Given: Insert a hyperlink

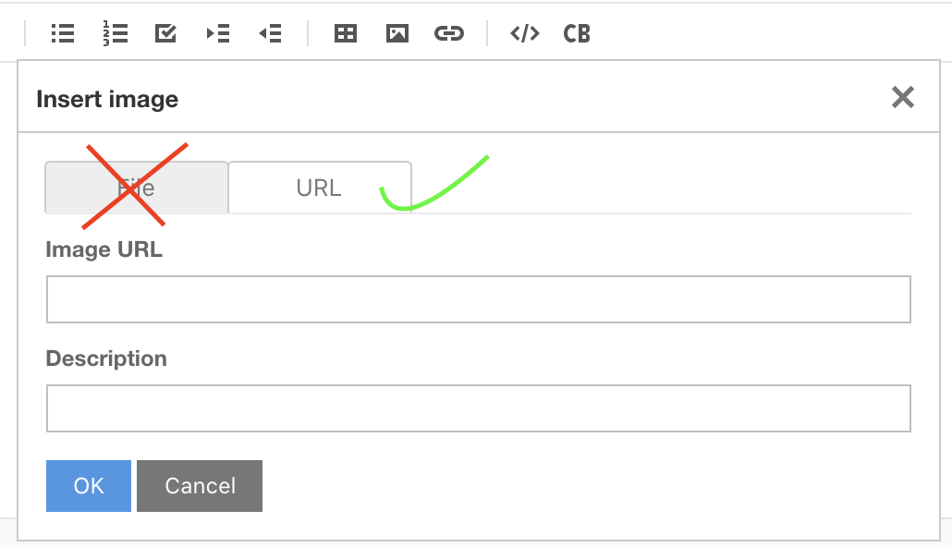Looking at the screenshot, I should 449,33.
